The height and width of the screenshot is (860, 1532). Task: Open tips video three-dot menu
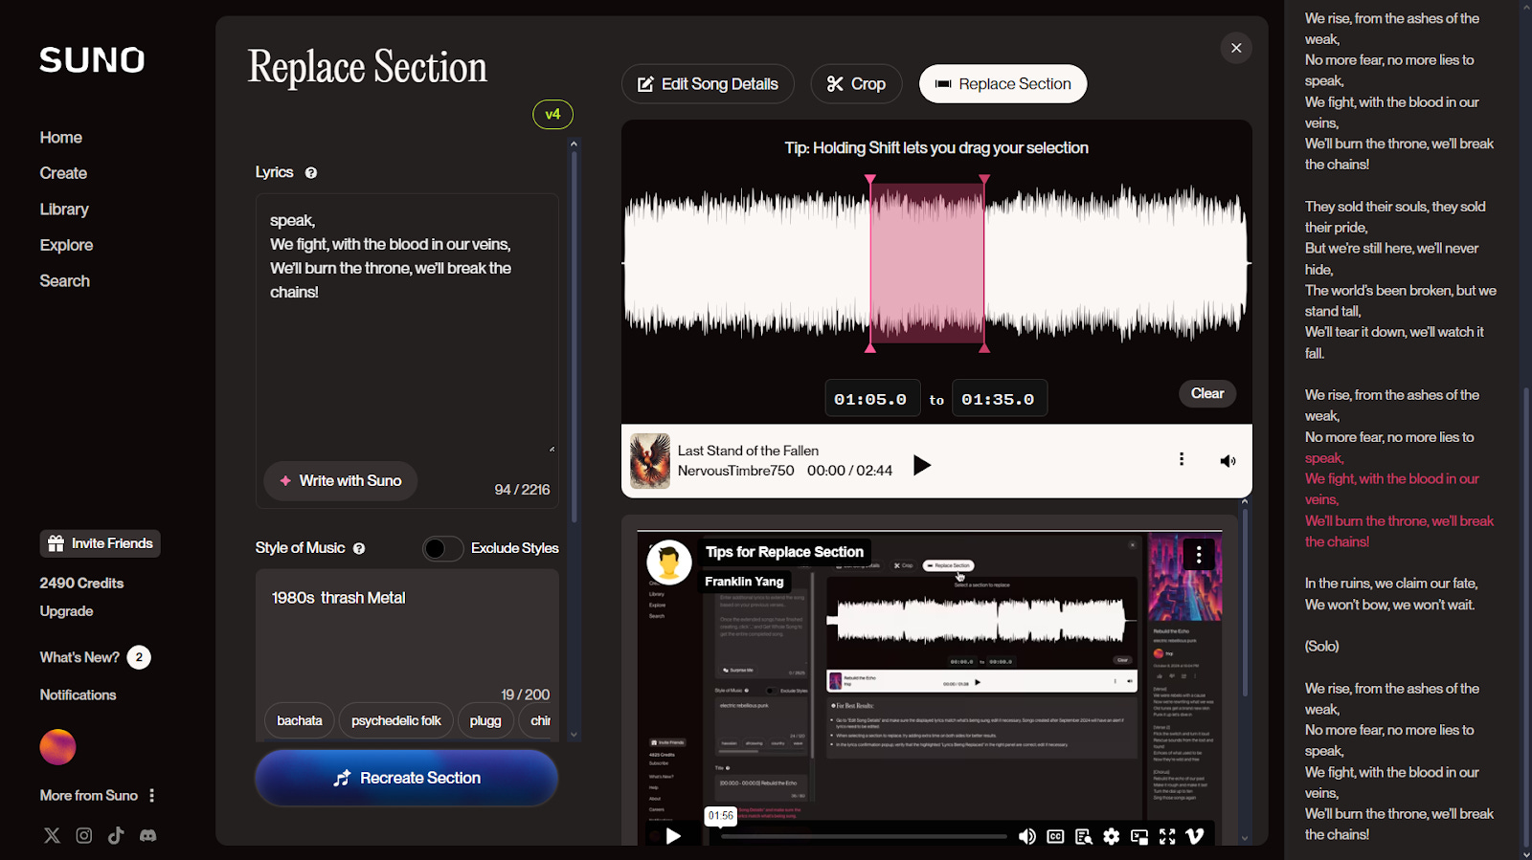pos(1199,555)
